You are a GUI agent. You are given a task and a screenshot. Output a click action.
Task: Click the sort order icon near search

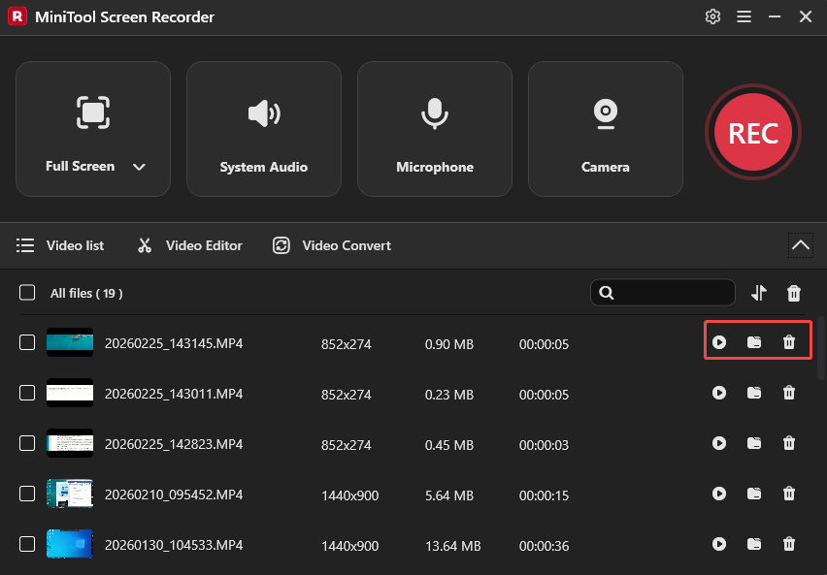click(759, 292)
